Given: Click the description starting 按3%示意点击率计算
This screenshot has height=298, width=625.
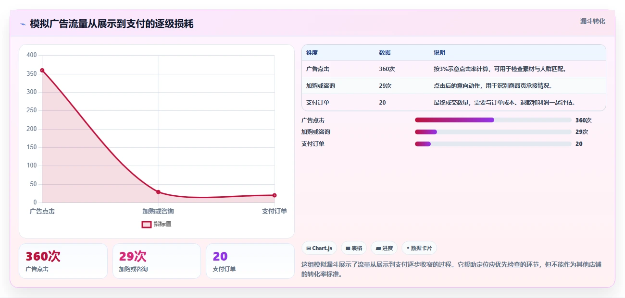Looking at the screenshot, I should tap(500, 69).
